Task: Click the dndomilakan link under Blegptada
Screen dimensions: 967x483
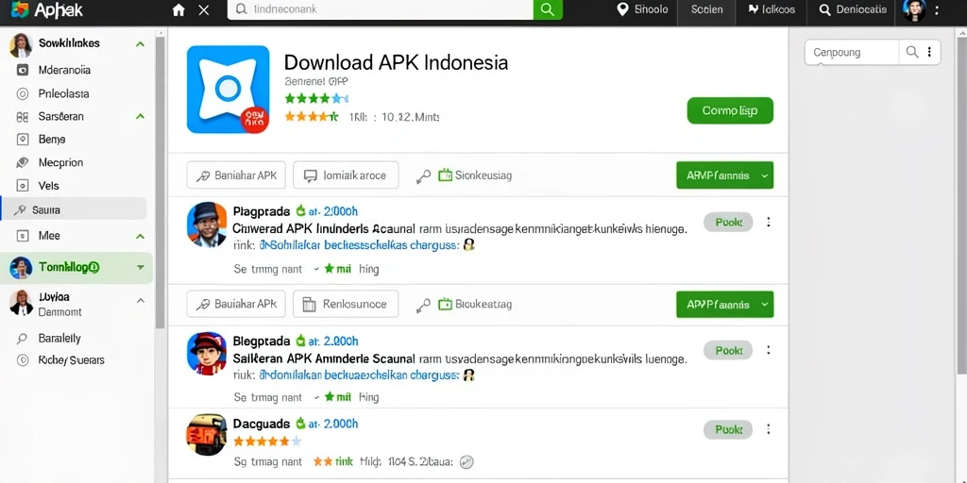Action: pyautogui.click(x=359, y=374)
